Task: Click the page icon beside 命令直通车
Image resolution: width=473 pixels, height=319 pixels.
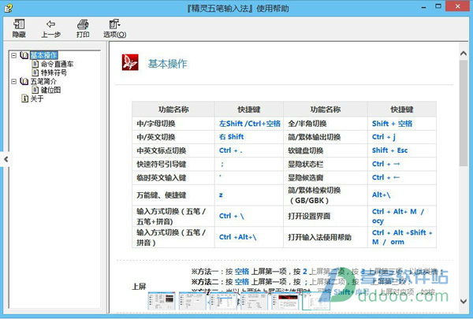Action: (35, 64)
